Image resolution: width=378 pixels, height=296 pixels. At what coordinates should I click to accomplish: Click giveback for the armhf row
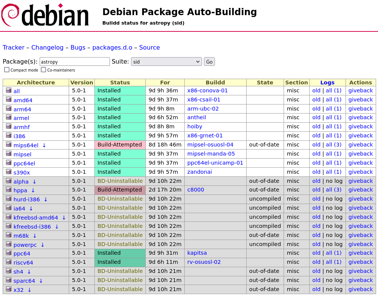[x=360, y=126]
